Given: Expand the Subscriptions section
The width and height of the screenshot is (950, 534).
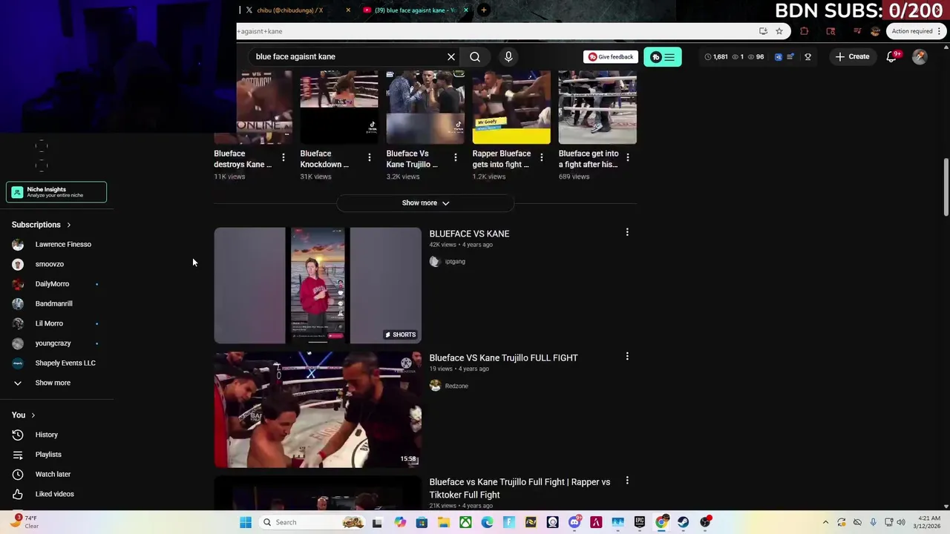Looking at the screenshot, I should [x=42, y=225].
